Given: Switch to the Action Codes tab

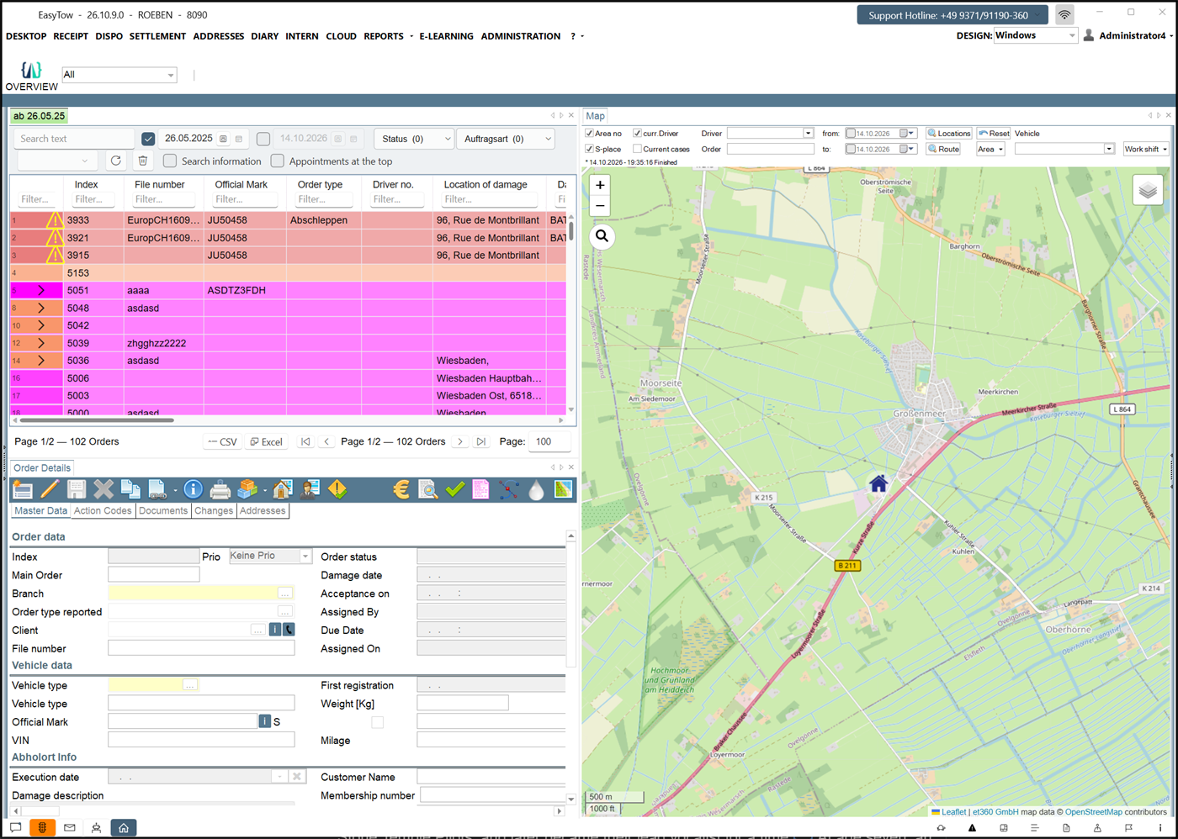Looking at the screenshot, I should (103, 510).
